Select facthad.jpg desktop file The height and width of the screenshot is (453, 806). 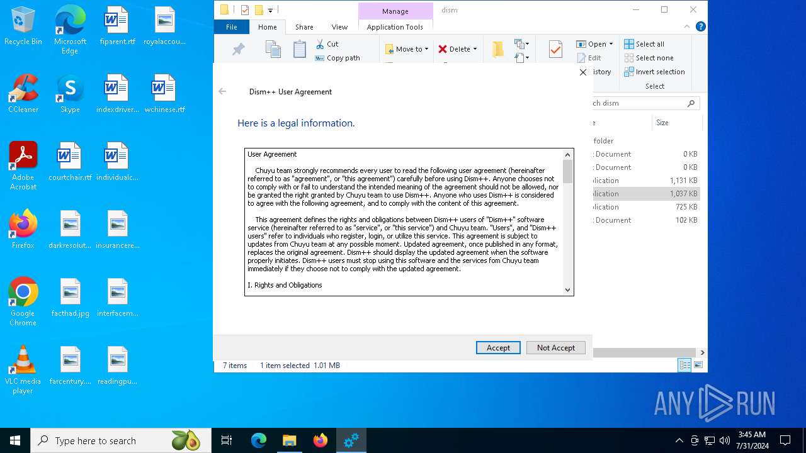point(70,298)
